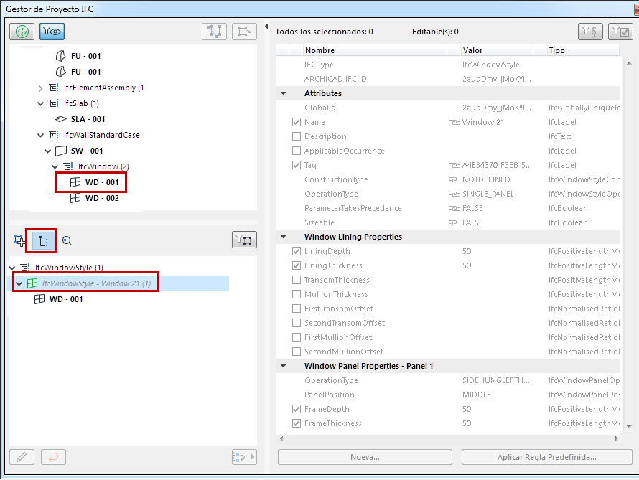Click the LiningDepth value 50
Image resolution: width=639 pixels, height=480 pixels.
[x=467, y=251]
